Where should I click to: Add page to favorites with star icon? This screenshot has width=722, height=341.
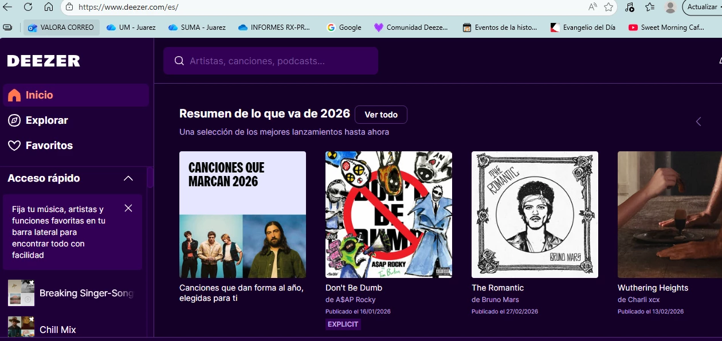tap(609, 7)
